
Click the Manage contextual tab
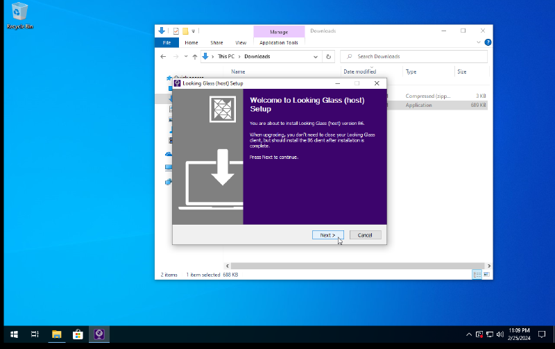[x=279, y=32]
